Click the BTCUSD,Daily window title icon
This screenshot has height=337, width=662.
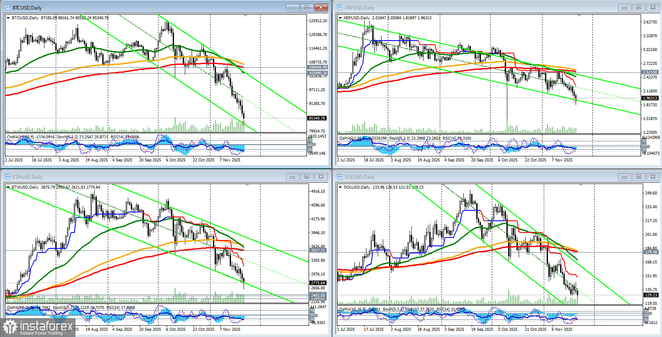tap(8, 8)
